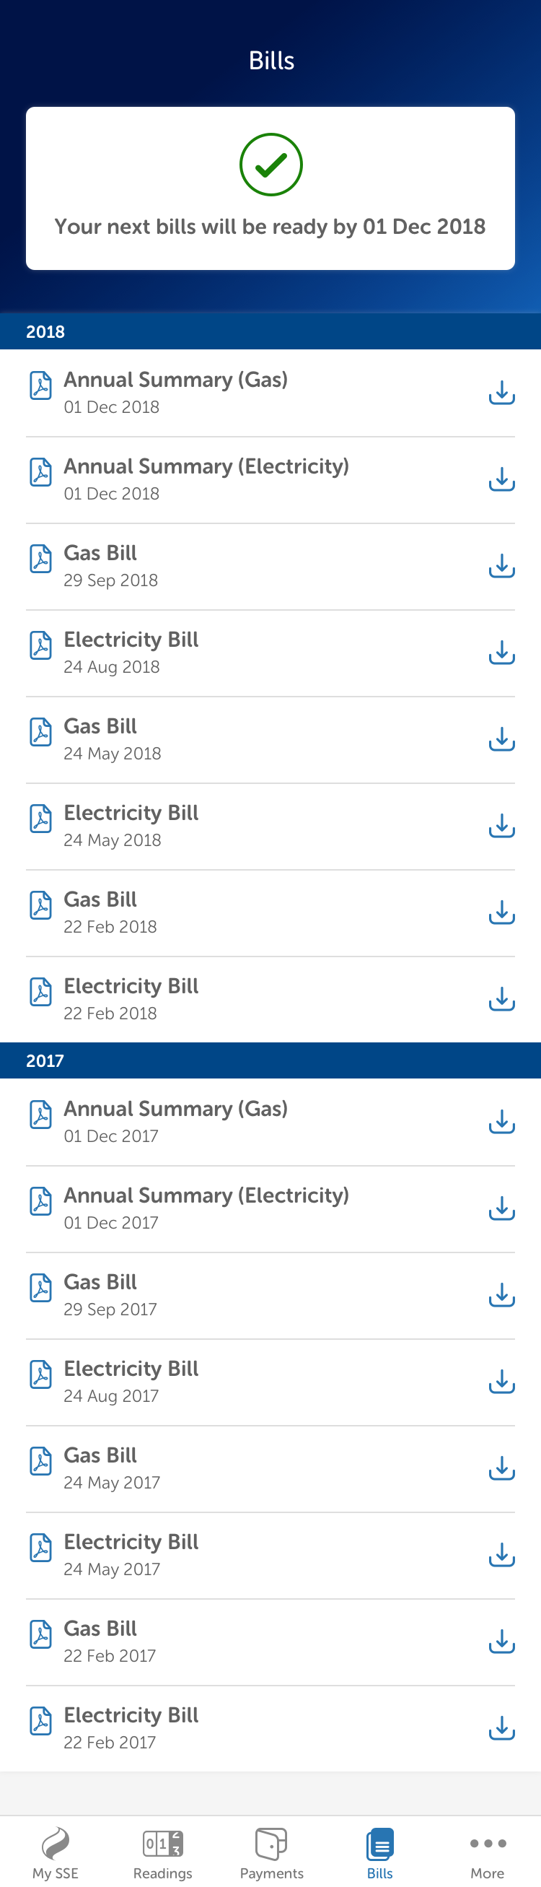The image size is (541, 1887).
Task: Download the 22 Feb 2018 Gas Bill
Action: click(501, 912)
